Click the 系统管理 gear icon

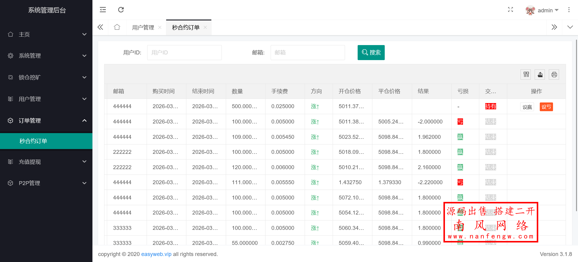(11, 56)
